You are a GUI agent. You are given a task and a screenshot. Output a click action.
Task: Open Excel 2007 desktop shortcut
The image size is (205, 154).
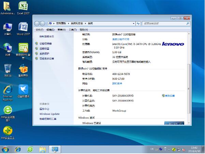[23, 8]
